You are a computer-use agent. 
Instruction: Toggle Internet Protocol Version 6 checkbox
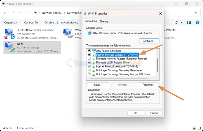89,66
